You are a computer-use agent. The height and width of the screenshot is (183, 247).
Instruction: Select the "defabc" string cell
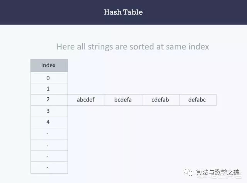click(x=197, y=100)
